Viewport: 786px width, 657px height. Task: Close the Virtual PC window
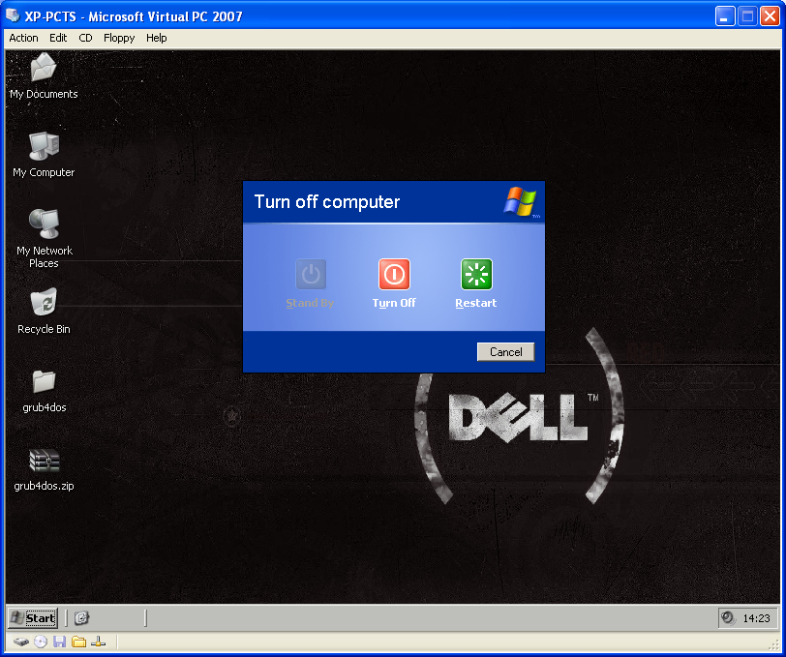point(770,16)
